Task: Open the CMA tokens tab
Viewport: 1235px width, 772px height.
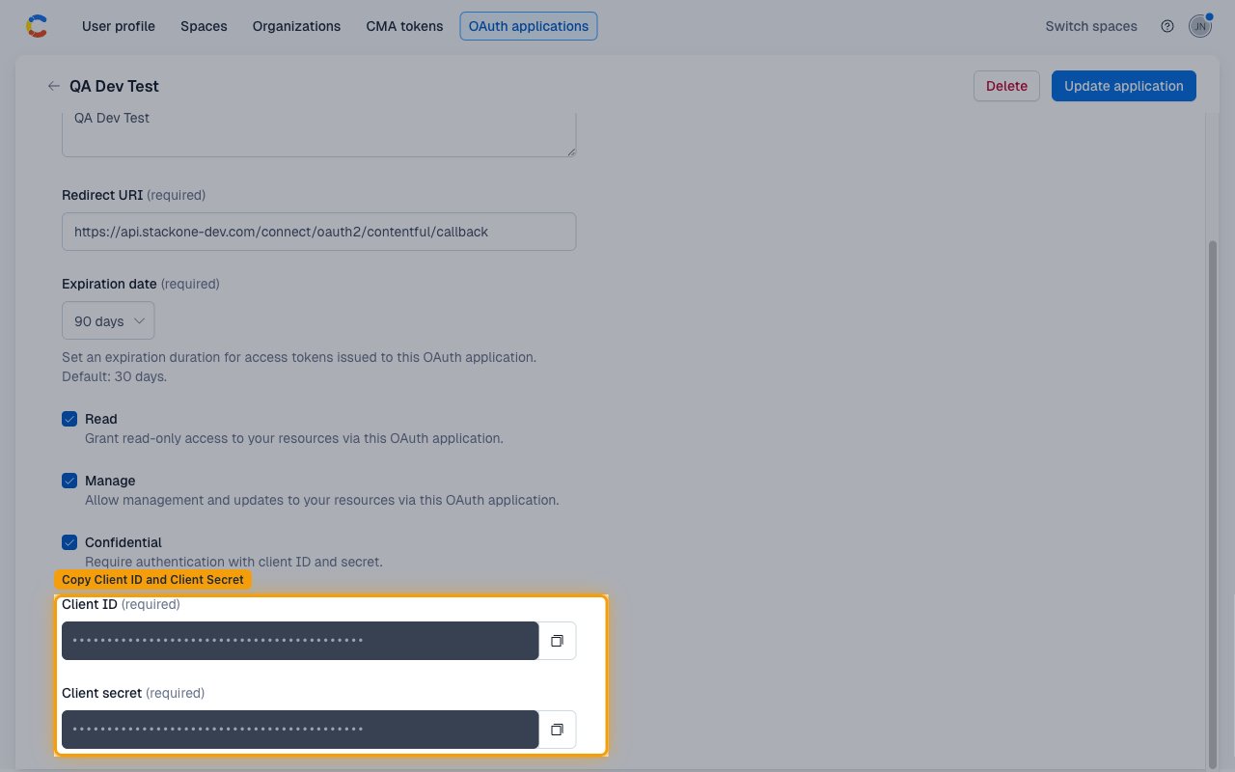Action: point(404,26)
